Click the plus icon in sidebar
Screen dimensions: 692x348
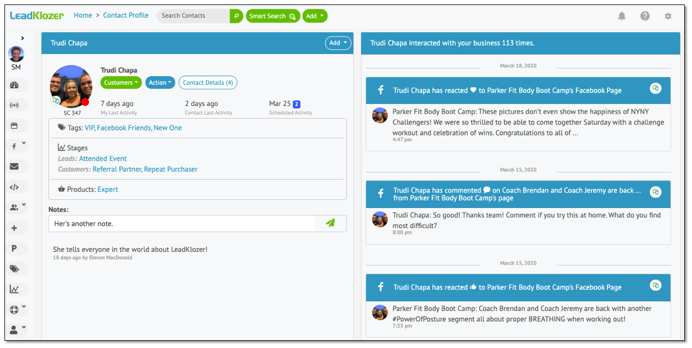tap(14, 228)
